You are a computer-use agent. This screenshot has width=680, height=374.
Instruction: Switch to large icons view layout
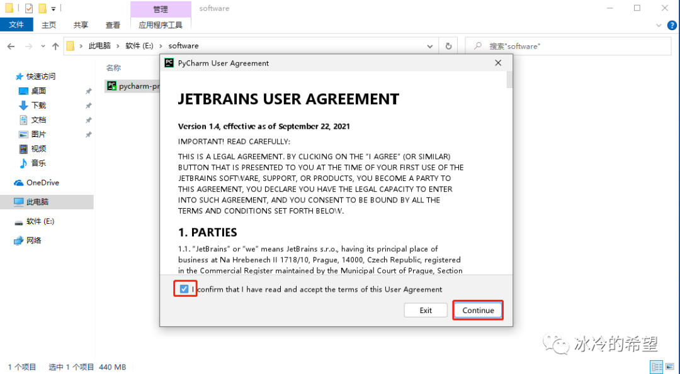point(669,366)
